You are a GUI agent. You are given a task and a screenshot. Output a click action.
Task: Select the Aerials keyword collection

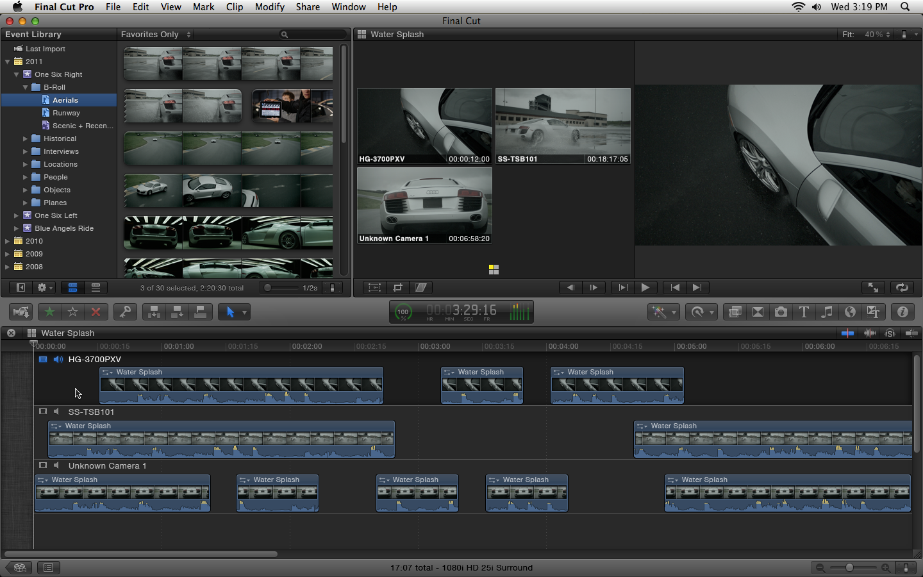[x=59, y=100]
